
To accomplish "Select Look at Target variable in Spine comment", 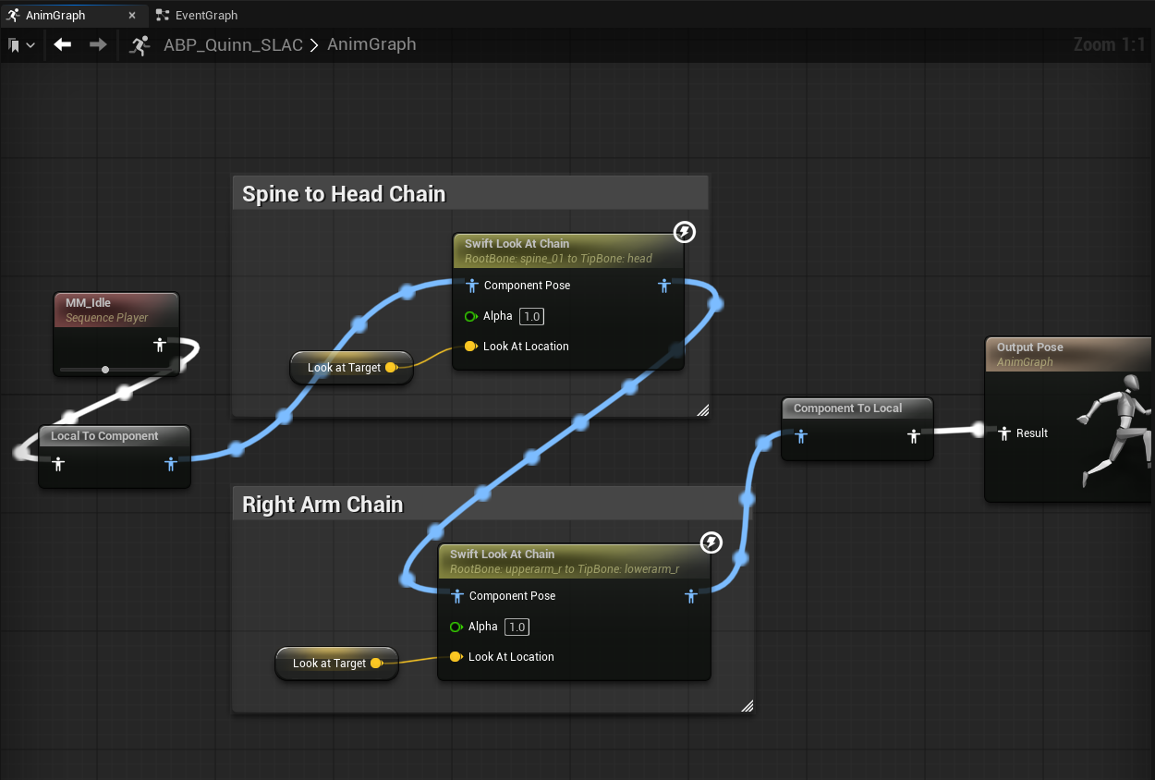I will [x=344, y=368].
